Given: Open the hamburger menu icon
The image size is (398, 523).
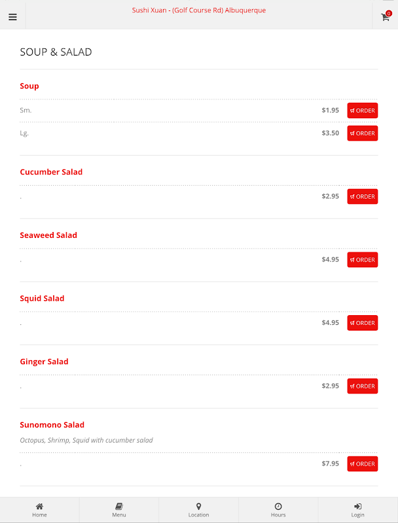Looking at the screenshot, I should pos(12,17).
